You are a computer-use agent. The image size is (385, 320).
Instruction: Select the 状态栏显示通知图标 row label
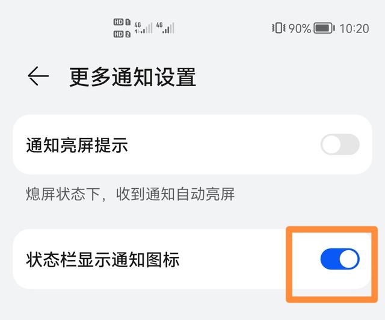tap(103, 259)
